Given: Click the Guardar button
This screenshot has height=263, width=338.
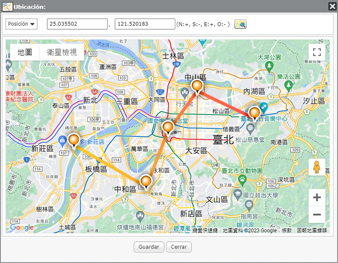Looking at the screenshot, I should point(149,247).
